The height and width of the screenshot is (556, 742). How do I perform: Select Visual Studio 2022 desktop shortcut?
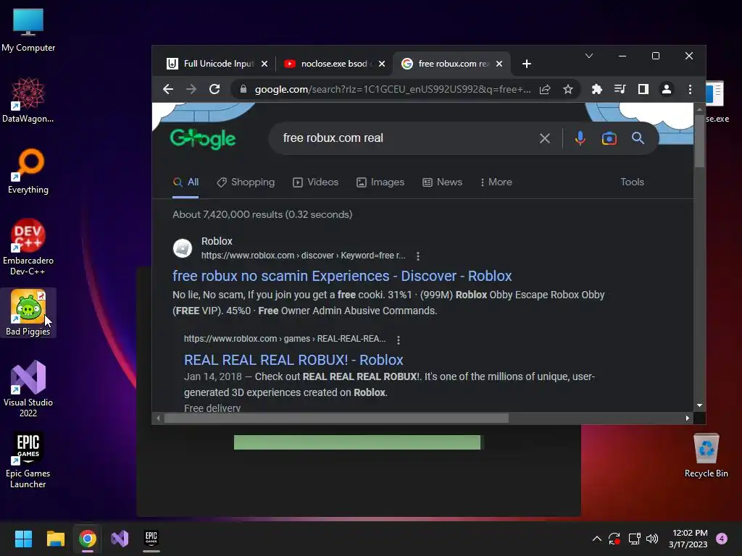28,389
